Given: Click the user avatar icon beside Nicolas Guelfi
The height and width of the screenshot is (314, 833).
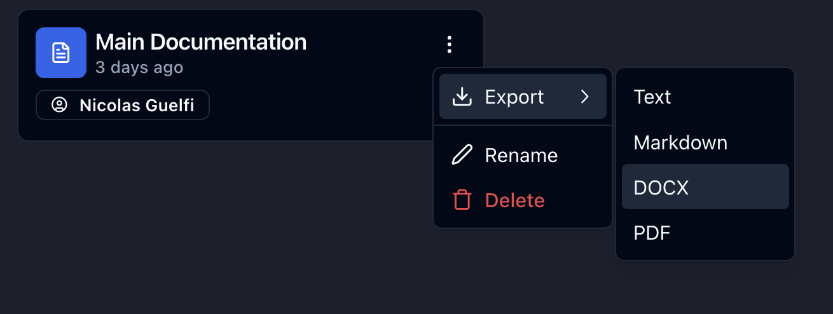Looking at the screenshot, I should coord(59,105).
